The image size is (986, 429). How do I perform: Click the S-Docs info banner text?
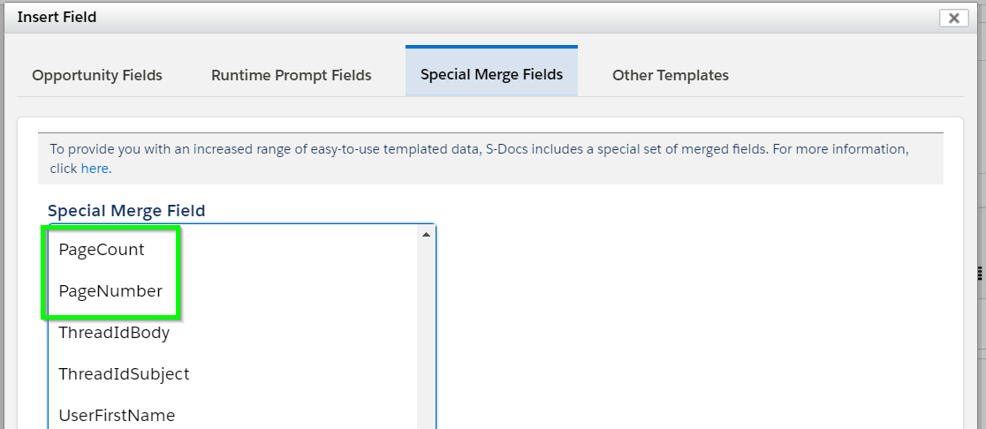[x=479, y=158]
